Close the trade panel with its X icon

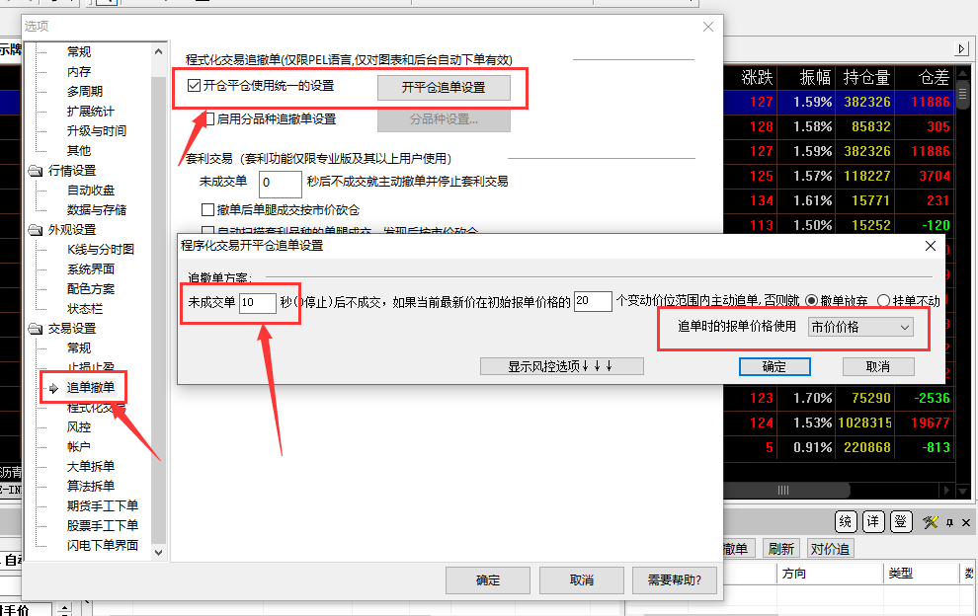966,522
